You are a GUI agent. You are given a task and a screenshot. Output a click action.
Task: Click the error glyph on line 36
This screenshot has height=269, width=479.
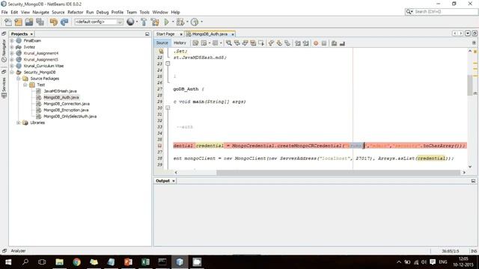159,146
